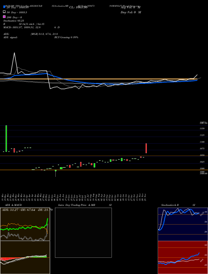Click the 'Stochastics & R' panel title
The width and height of the screenshot is (208, 274).
(170, 205)
